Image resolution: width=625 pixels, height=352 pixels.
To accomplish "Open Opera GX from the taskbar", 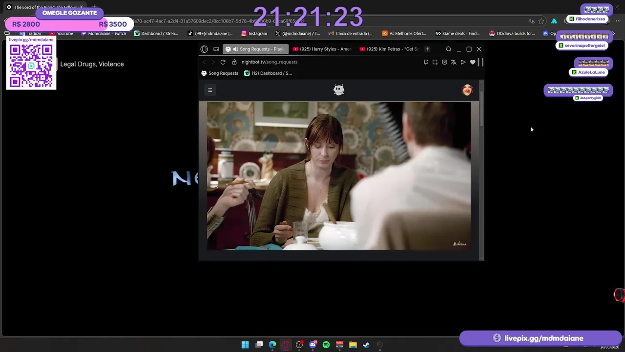I will (286, 345).
